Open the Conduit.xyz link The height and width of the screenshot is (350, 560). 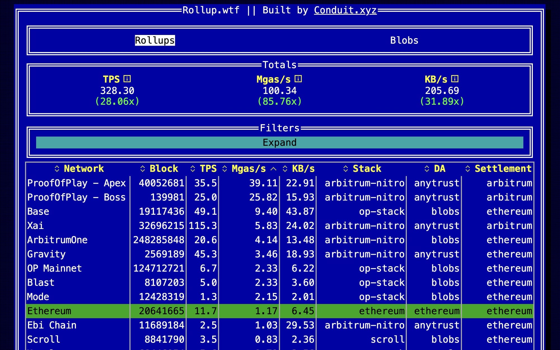click(x=345, y=10)
